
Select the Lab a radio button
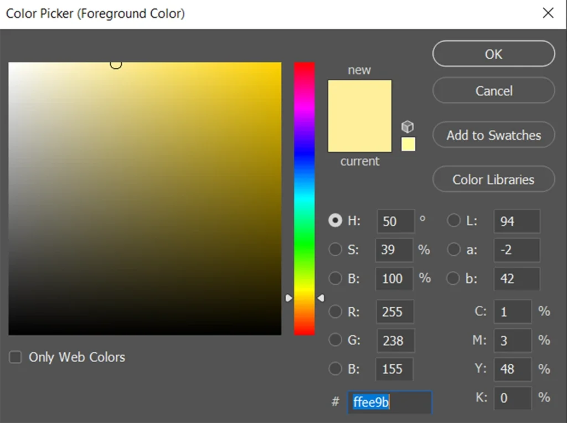coord(453,250)
